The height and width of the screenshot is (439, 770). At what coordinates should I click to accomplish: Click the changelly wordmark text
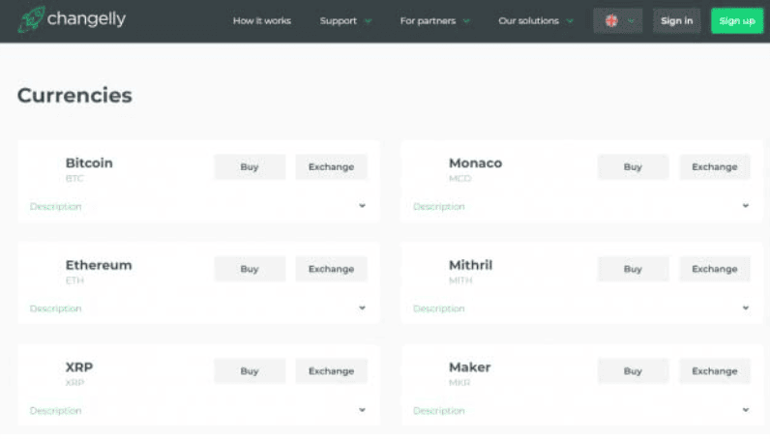point(86,19)
